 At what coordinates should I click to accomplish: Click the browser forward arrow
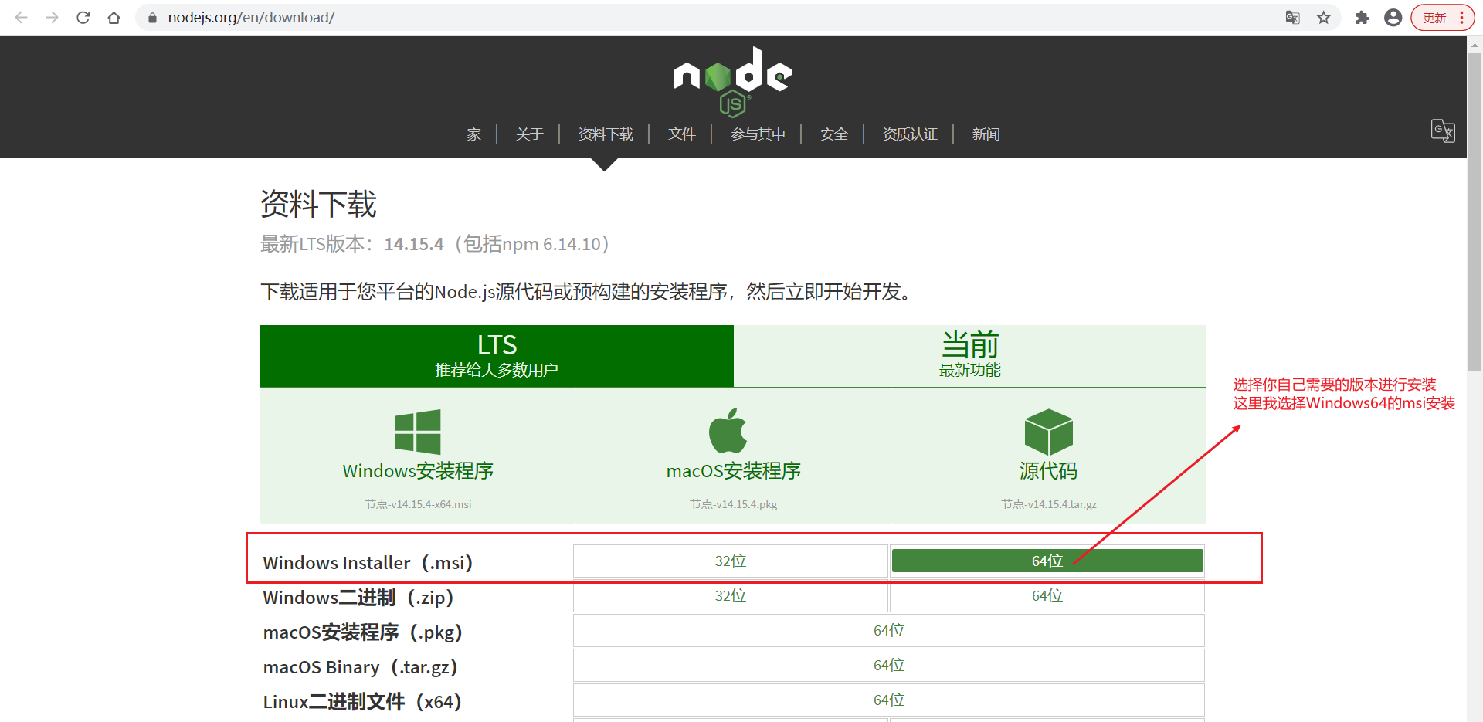(x=52, y=17)
